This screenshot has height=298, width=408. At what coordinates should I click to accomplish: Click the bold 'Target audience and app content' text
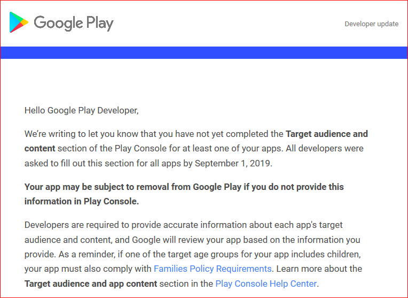click(x=91, y=284)
